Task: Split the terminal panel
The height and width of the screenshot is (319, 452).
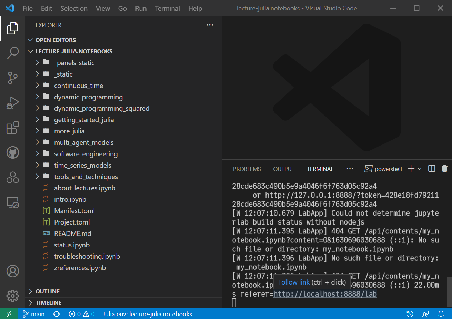Action: (431, 169)
